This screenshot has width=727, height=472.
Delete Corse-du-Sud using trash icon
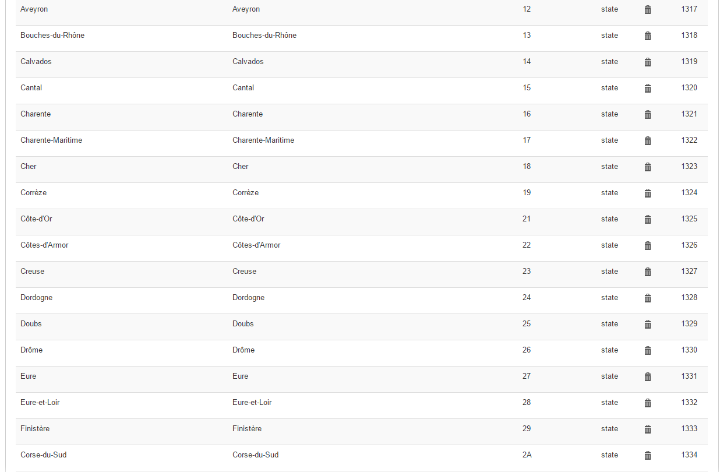point(648,456)
